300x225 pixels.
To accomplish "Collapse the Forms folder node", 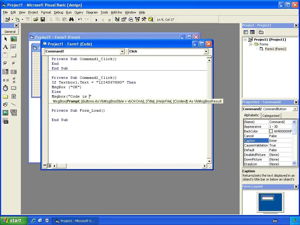I will tap(251, 44).
